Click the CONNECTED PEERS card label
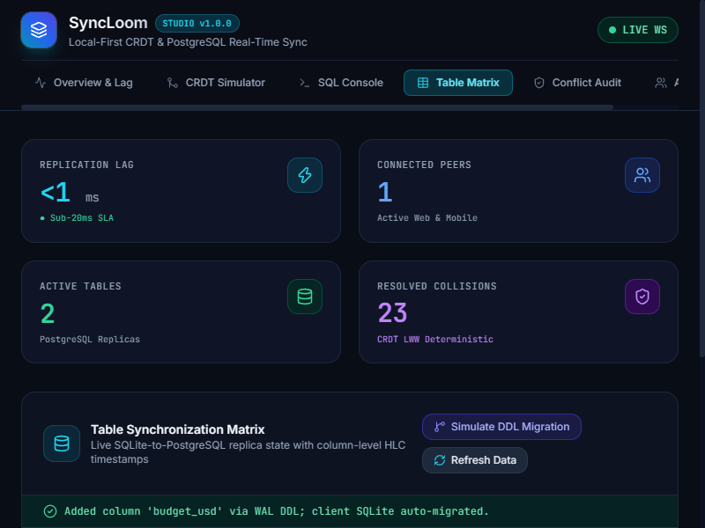 [x=424, y=165]
